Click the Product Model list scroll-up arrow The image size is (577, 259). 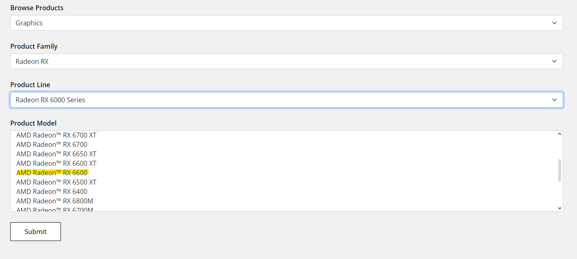(x=559, y=134)
